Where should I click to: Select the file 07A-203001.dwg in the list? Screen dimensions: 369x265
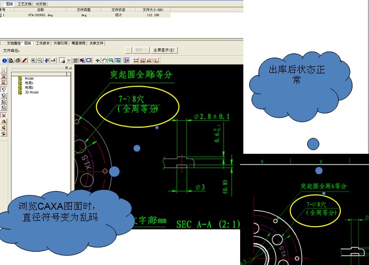(40, 15)
